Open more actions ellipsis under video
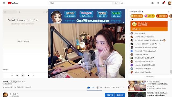This screenshot has width=172, height=97. click(x=123, y=88)
